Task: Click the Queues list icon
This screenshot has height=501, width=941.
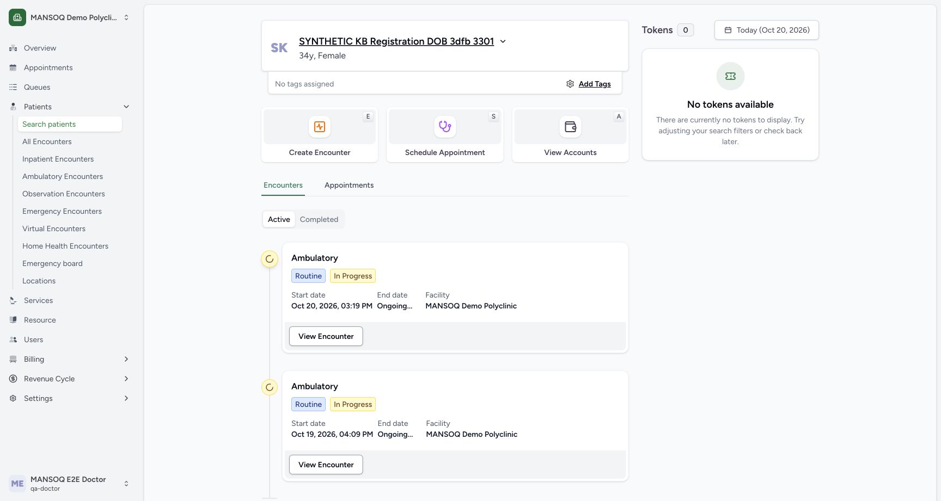Action: point(13,87)
